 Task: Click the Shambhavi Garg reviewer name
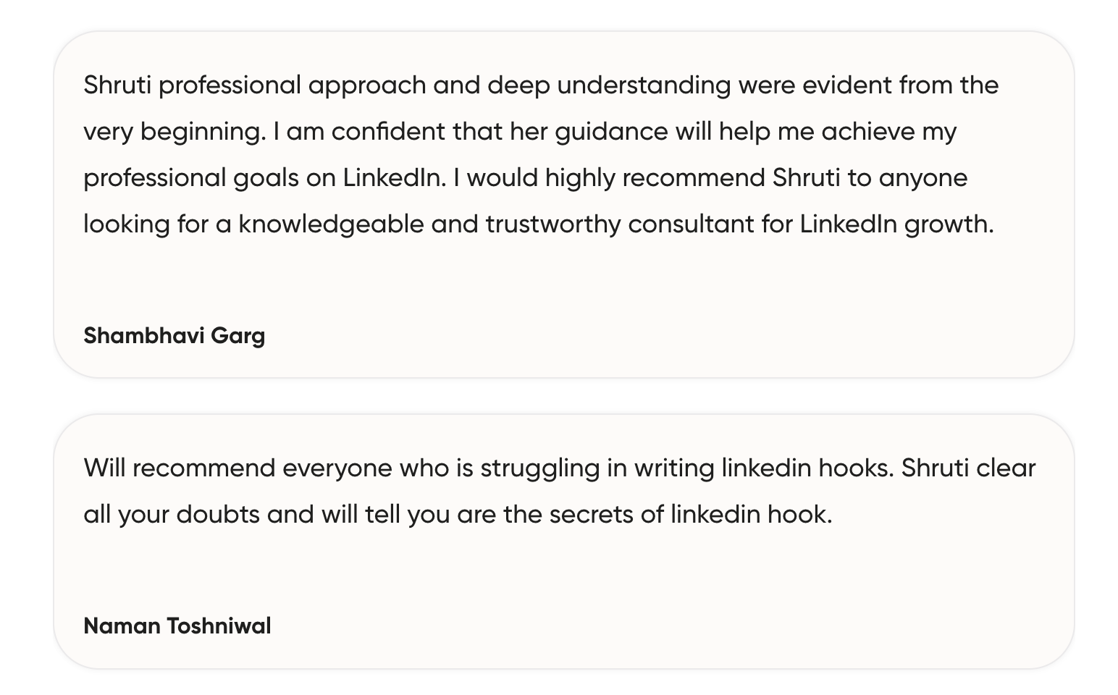175,336
